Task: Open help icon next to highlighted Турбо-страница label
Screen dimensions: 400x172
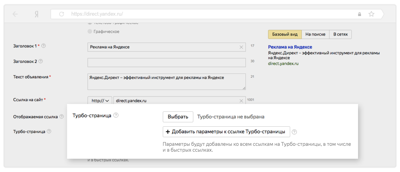Action: click(116, 116)
